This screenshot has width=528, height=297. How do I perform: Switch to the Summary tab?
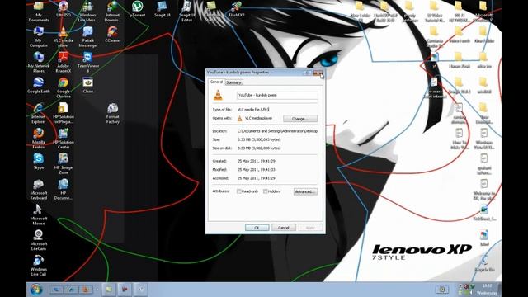click(x=233, y=82)
